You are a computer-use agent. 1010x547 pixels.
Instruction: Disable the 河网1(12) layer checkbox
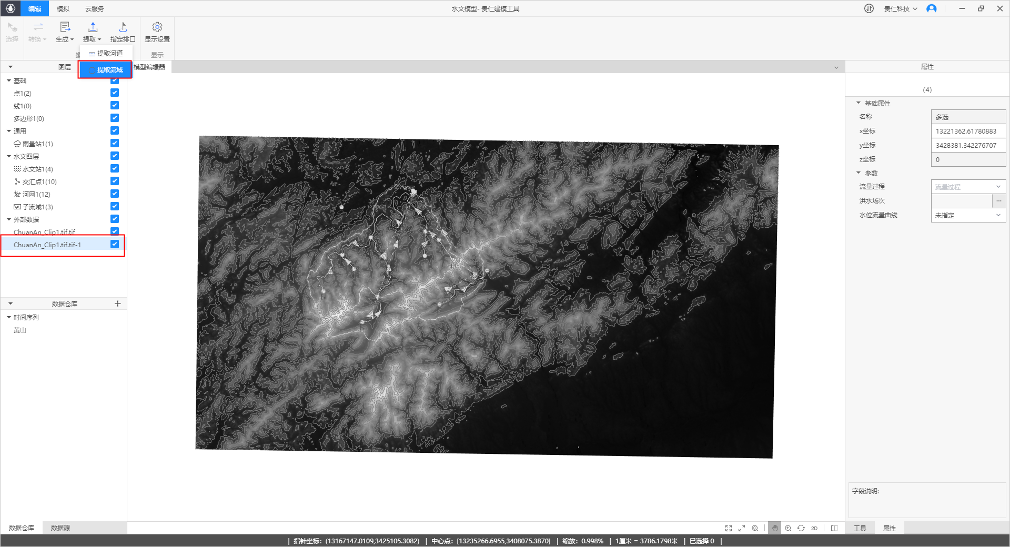115,193
